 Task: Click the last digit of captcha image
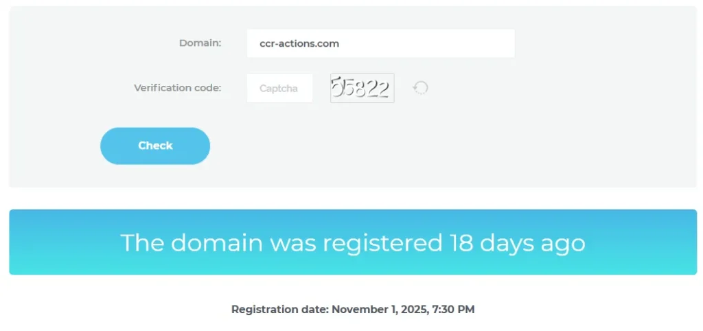pos(384,89)
